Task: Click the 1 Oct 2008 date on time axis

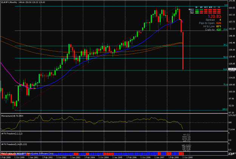Action: [x=188, y=157]
